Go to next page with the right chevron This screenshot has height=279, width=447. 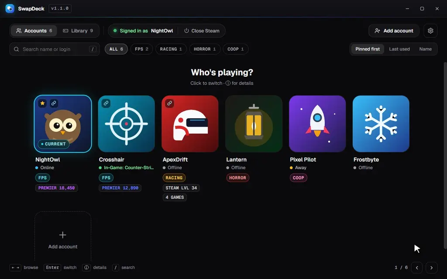[431, 268]
